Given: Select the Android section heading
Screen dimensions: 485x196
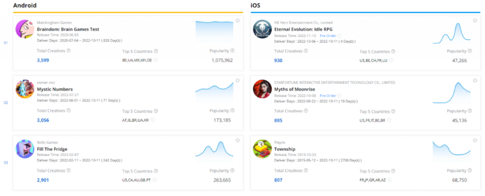Looking at the screenshot, I should (x=25, y=5).
